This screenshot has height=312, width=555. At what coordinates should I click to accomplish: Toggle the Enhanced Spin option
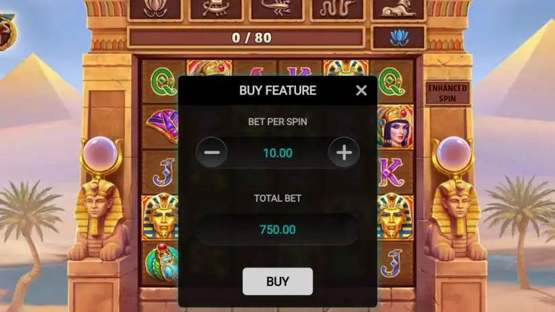point(447,93)
